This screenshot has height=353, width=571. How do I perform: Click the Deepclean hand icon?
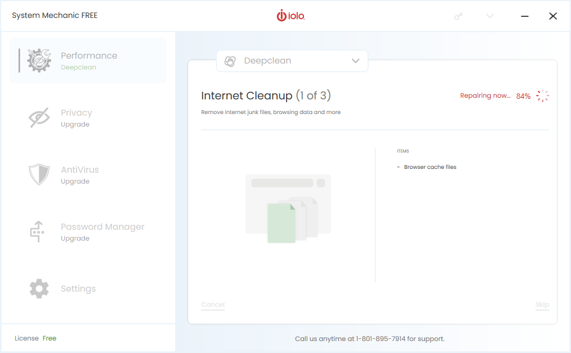coord(230,61)
